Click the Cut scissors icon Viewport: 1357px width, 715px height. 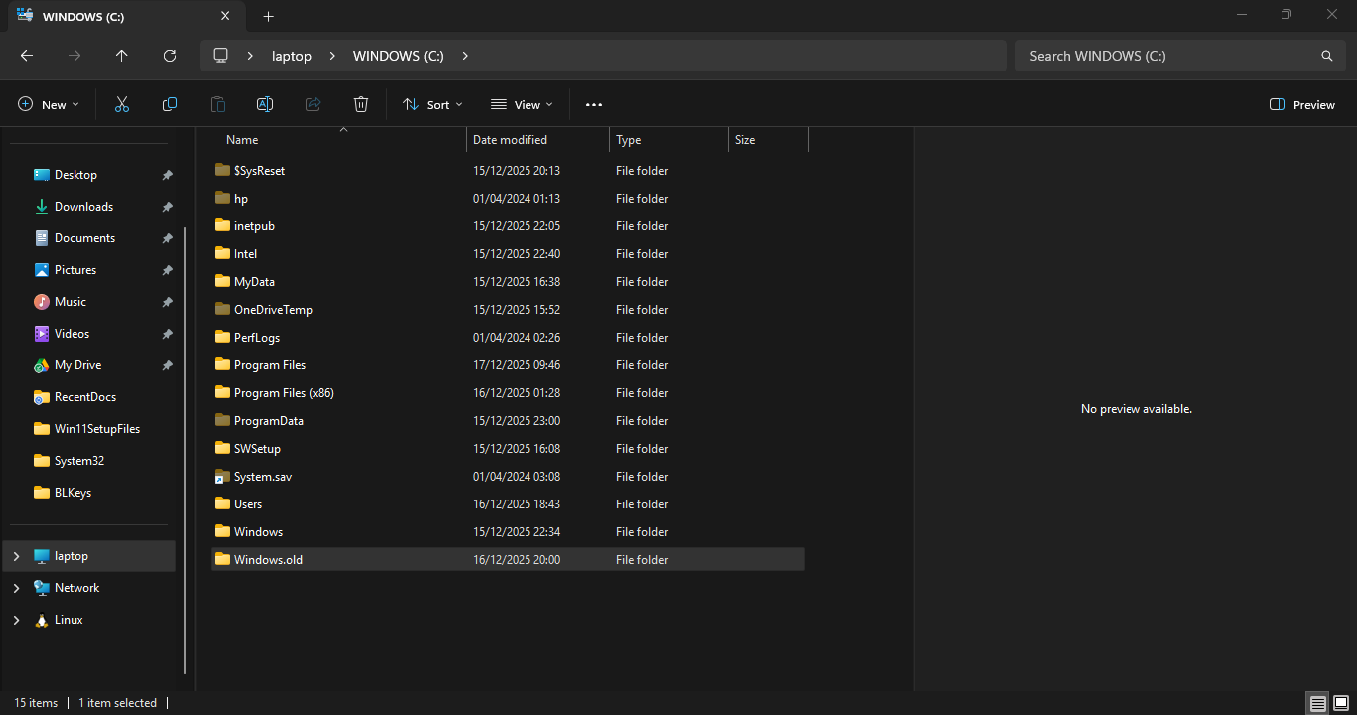point(122,104)
